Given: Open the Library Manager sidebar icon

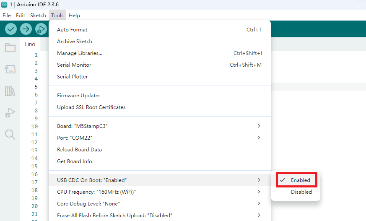Looking at the screenshot, I should click(x=10, y=91).
